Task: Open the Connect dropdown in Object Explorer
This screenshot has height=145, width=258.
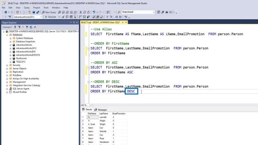Action: pos(7,27)
